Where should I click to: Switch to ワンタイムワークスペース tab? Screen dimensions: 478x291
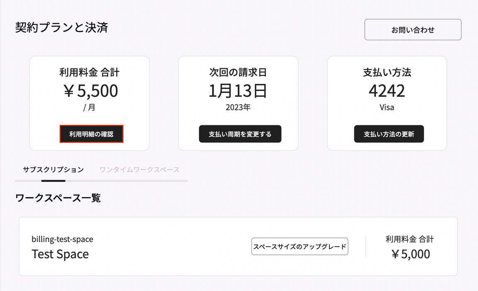(139, 170)
